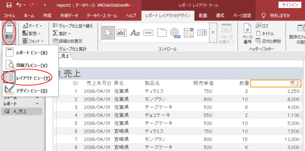Open the Customize Quick Access Toolbar dropdown
305x151 pixels.
tap(45, 5)
